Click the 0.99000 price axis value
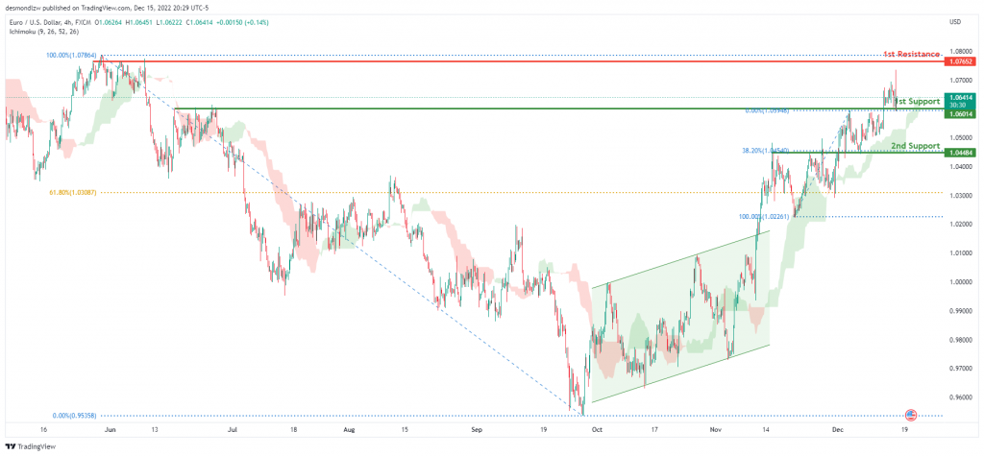This screenshot has height=456, width=984. (961, 310)
